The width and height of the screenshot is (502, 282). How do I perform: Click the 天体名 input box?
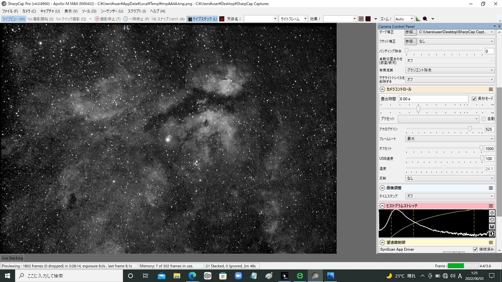click(260, 19)
